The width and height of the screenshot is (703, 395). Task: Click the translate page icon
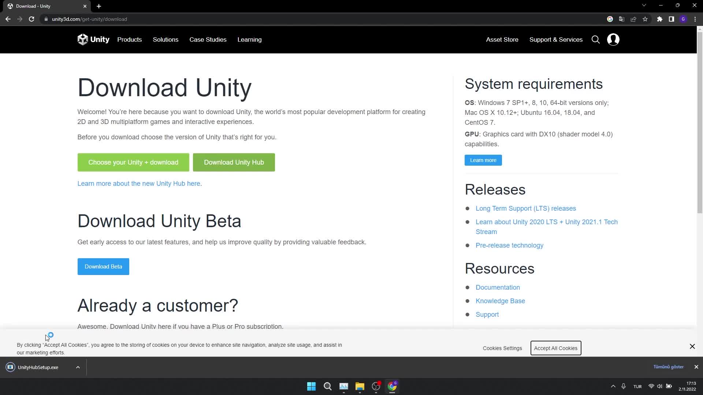pyautogui.click(x=622, y=19)
